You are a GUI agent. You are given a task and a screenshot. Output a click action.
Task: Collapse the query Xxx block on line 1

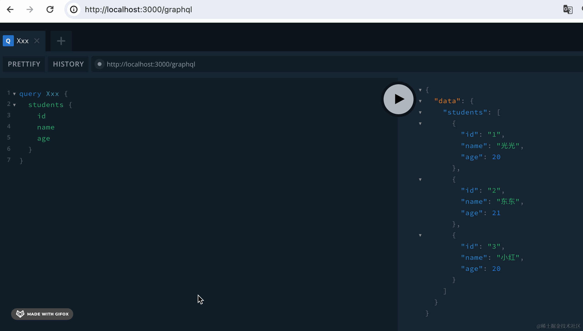tap(14, 94)
